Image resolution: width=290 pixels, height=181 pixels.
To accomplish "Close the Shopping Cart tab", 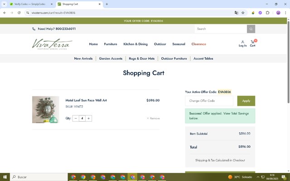I will (100, 4).
